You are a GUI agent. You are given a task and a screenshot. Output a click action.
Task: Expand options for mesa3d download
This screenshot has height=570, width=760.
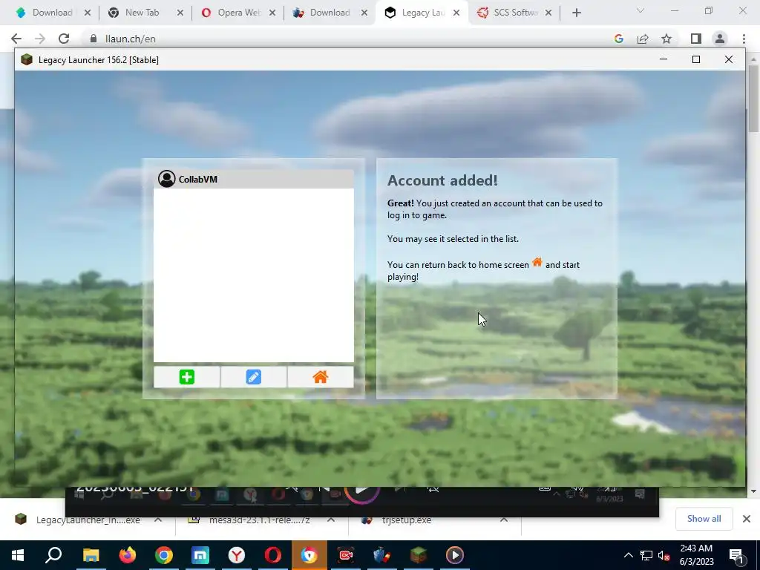point(331,520)
